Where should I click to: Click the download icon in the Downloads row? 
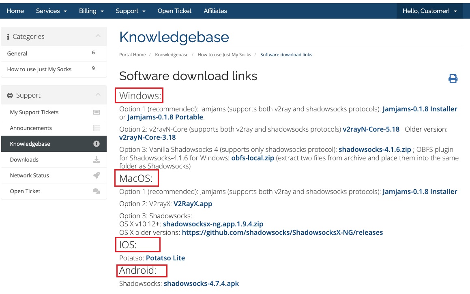(96, 160)
